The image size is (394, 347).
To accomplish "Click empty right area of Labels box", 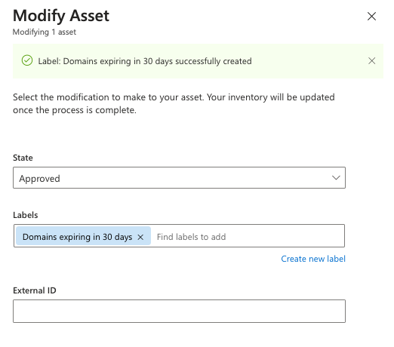I will pyautogui.click(x=285, y=236).
